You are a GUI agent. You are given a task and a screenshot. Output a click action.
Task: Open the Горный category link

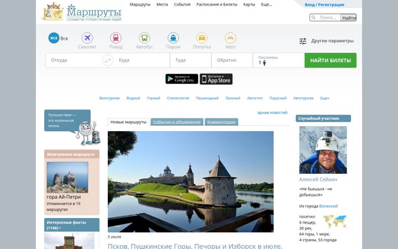click(x=154, y=98)
